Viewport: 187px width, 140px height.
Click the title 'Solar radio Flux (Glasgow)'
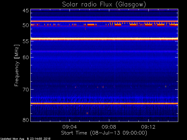click(104, 5)
